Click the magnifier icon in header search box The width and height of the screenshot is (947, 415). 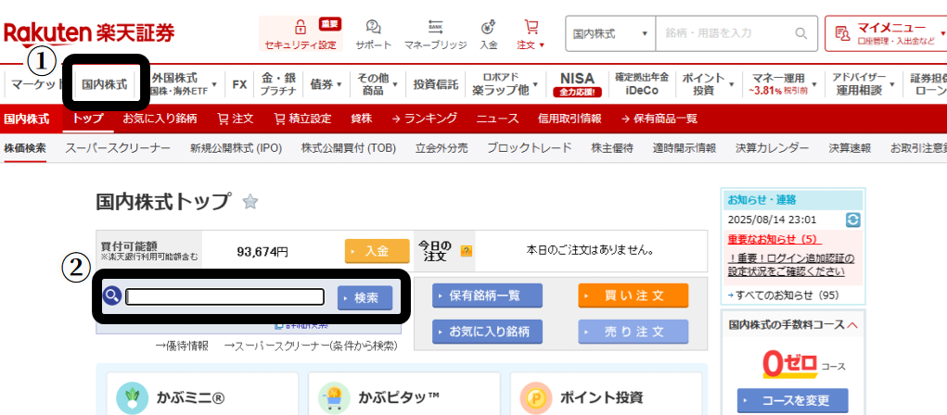click(800, 33)
